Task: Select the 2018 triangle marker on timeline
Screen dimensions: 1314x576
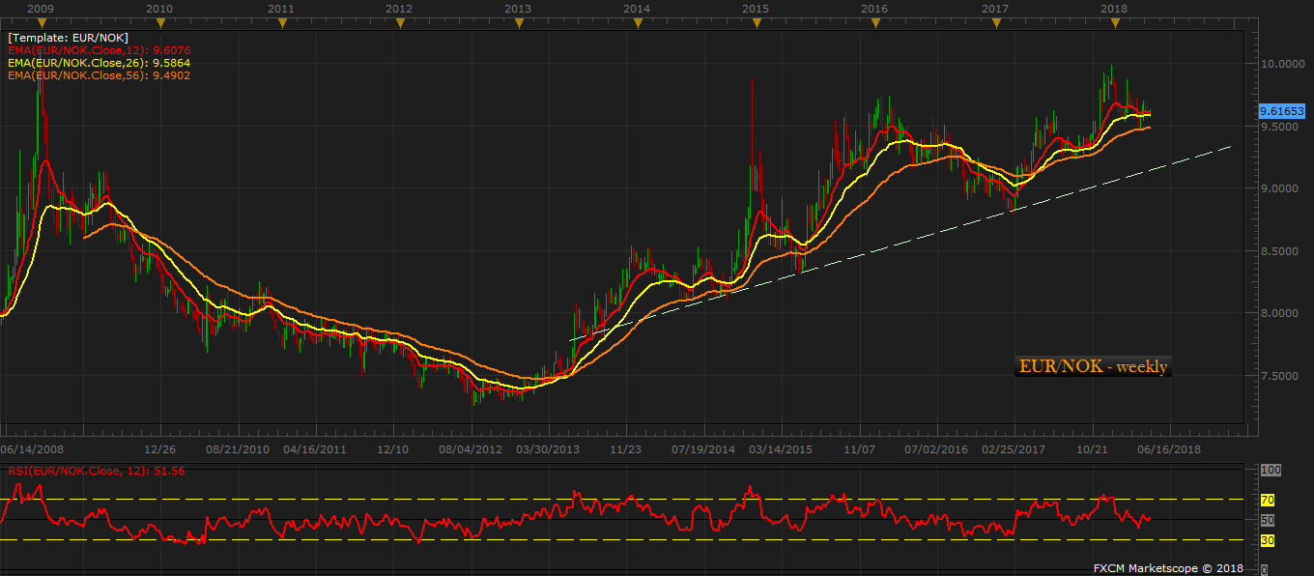Action: (x=1114, y=23)
